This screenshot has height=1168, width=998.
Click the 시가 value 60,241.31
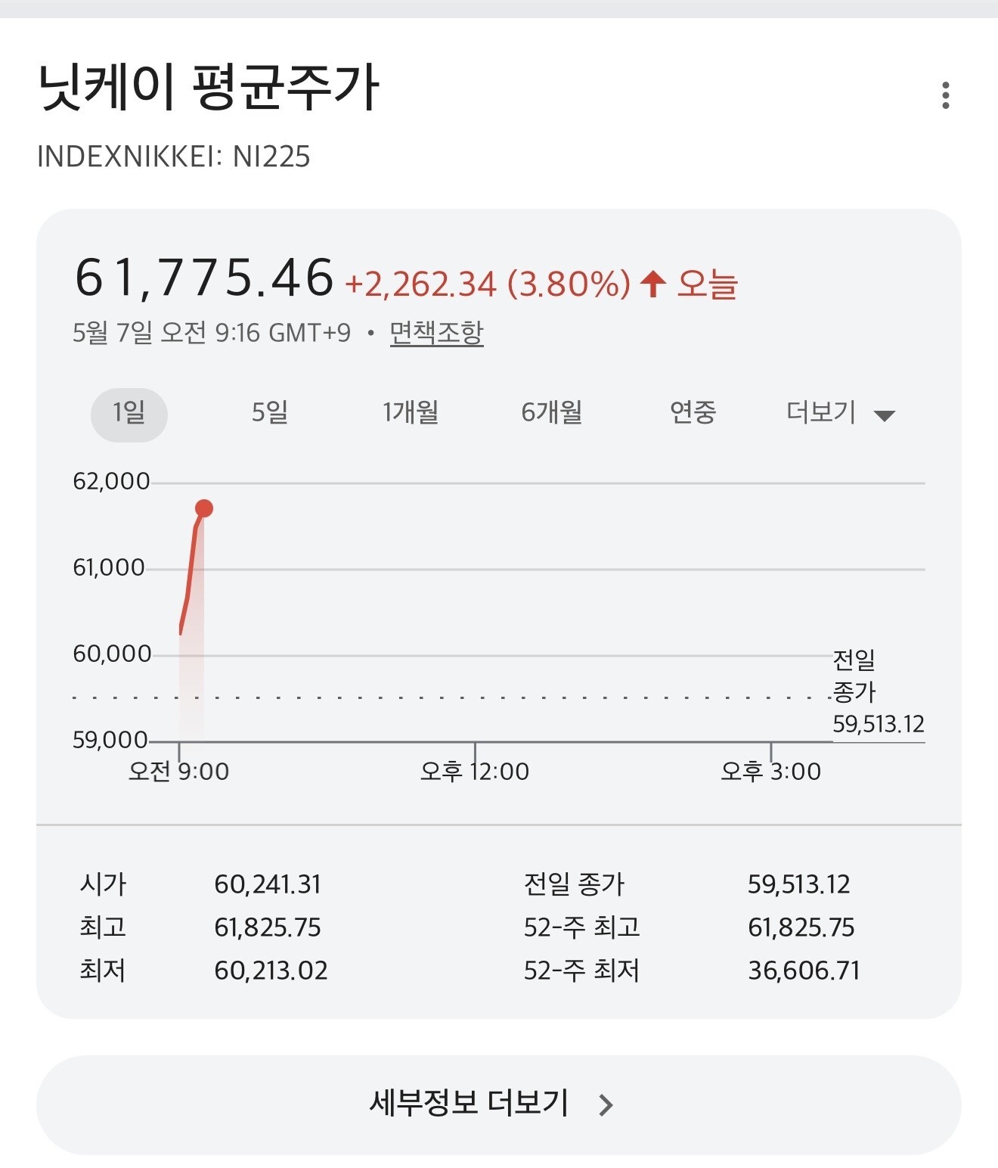(268, 884)
